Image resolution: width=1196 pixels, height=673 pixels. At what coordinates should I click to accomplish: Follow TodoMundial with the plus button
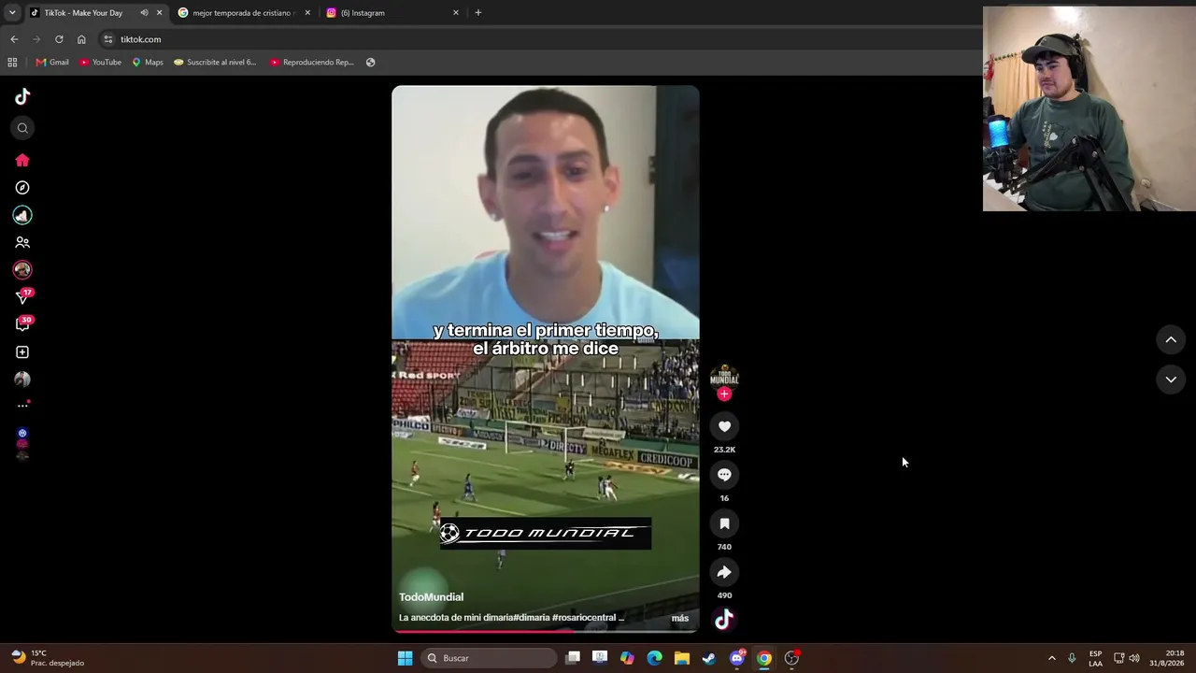click(724, 394)
